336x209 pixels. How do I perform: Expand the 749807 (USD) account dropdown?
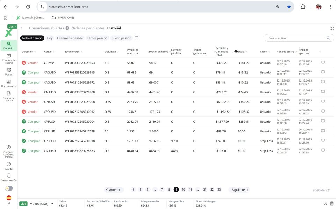point(52,204)
